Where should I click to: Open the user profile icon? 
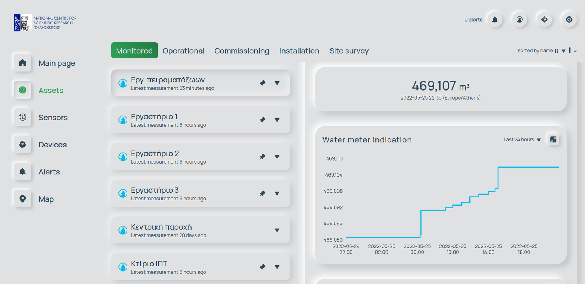point(520,20)
